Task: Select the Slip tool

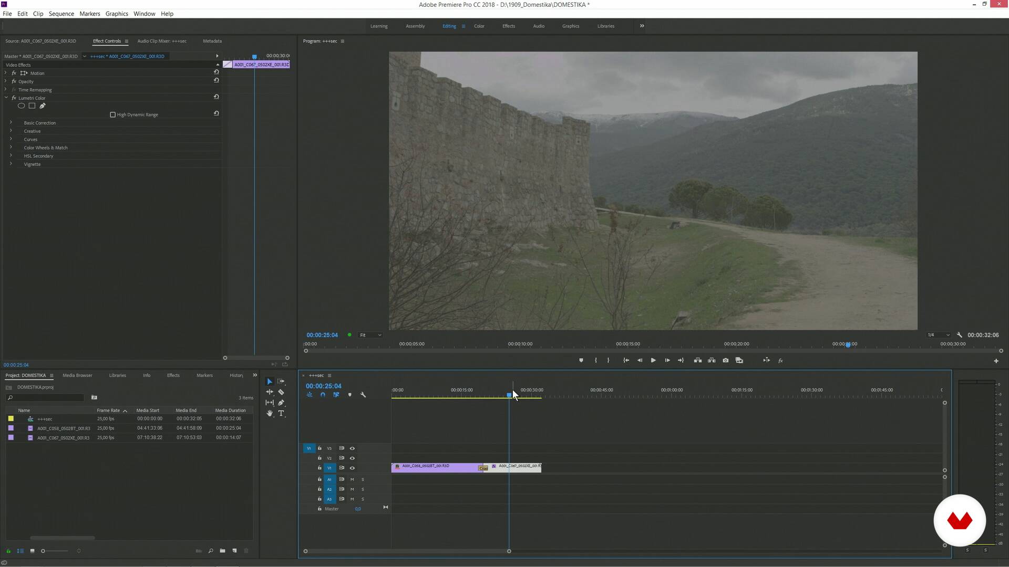Action: coord(270,403)
